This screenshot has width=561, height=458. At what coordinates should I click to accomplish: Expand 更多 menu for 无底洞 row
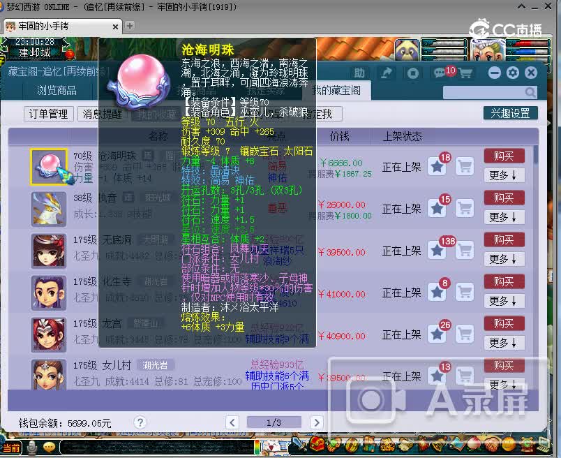(504, 259)
